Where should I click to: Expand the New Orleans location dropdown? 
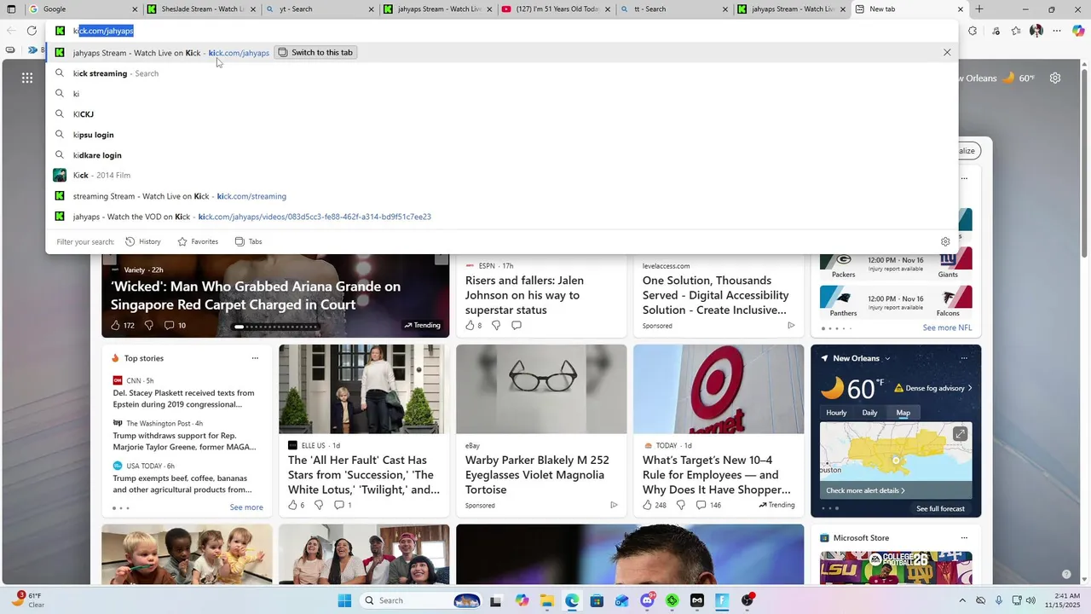click(887, 358)
